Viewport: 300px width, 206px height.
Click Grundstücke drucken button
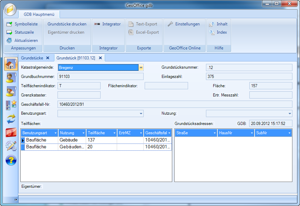[67, 24]
